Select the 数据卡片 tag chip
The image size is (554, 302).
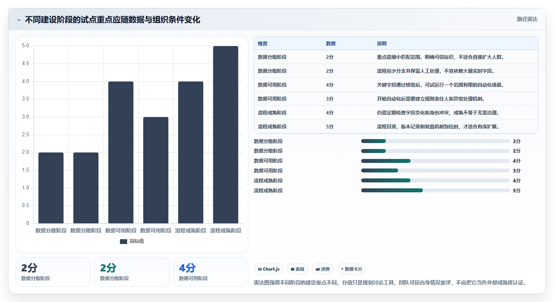(352, 269)
